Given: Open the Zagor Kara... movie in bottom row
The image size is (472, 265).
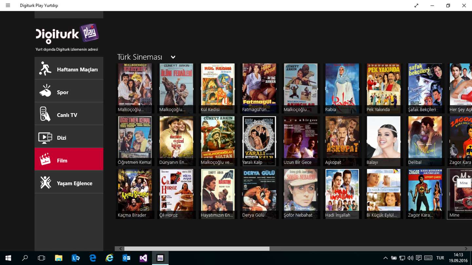Looking at the screenshot, I should pyautogui.click(x=425, y=194).
